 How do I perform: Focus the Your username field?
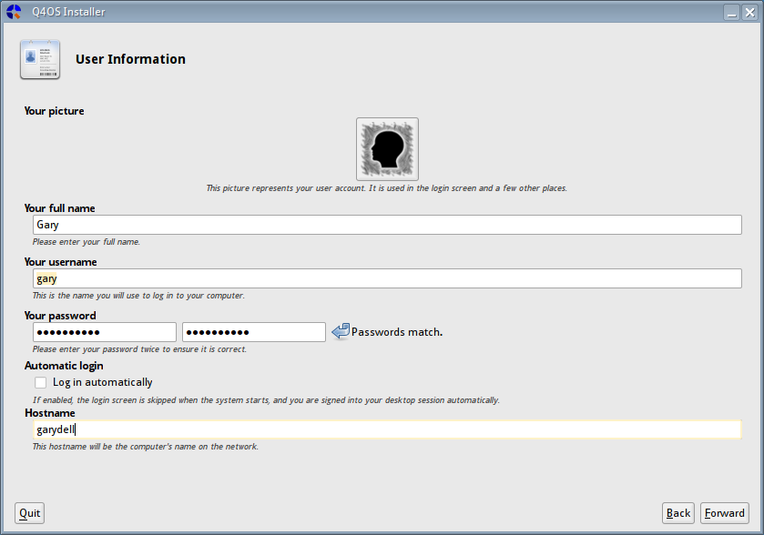(387, 278)
